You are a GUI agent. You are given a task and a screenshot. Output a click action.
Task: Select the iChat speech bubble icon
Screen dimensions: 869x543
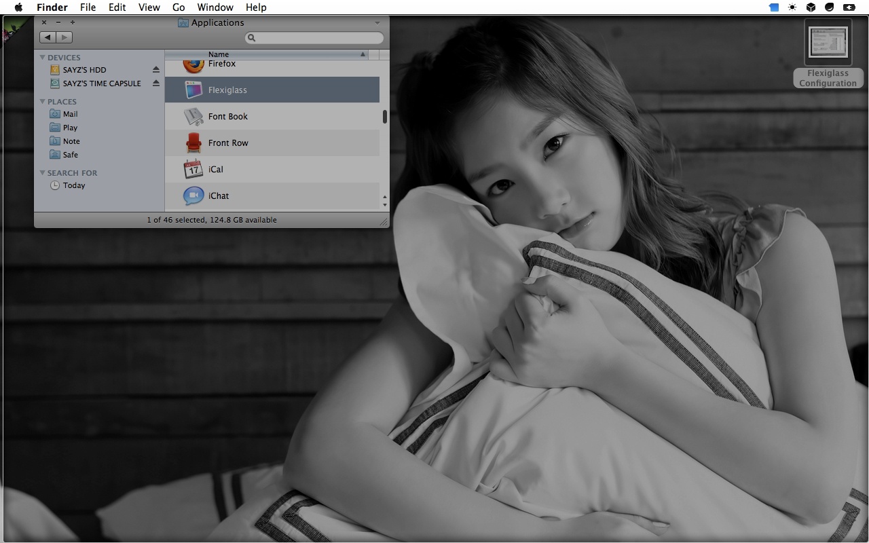click(x=193, y=195)
